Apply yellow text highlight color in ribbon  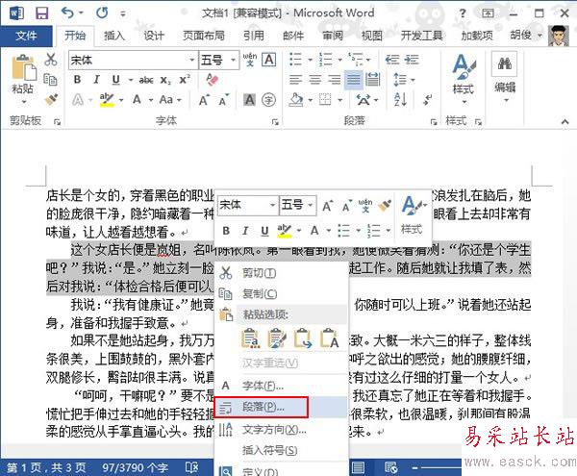tap(107, 100)
